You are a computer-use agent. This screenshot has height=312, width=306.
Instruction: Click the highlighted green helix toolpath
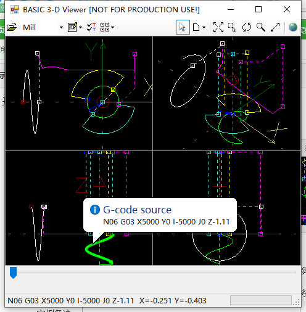coord(99,249)
